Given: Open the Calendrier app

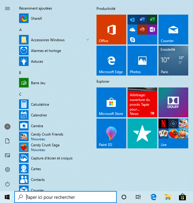Looking at the screenshot, I should click(54, 115).
